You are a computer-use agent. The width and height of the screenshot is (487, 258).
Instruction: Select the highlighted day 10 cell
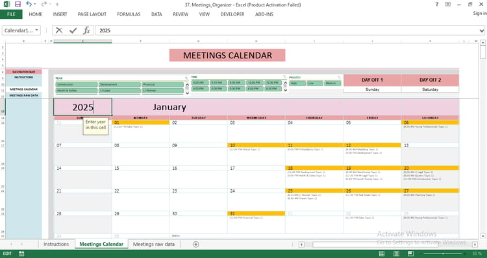(x=256, y=145)
